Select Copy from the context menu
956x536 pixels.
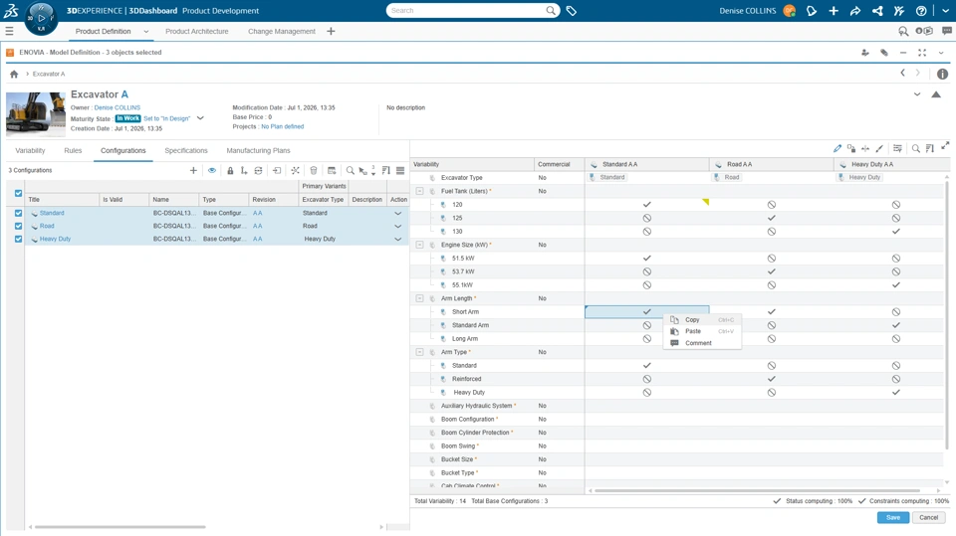pos(702,320)
